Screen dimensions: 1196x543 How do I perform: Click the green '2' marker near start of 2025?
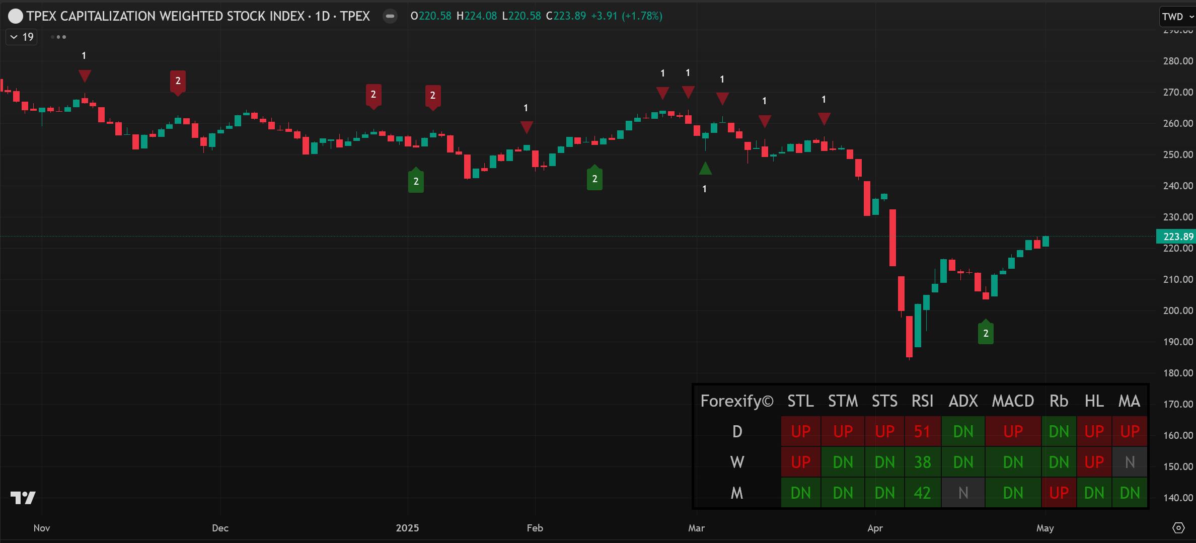point(416,181)
